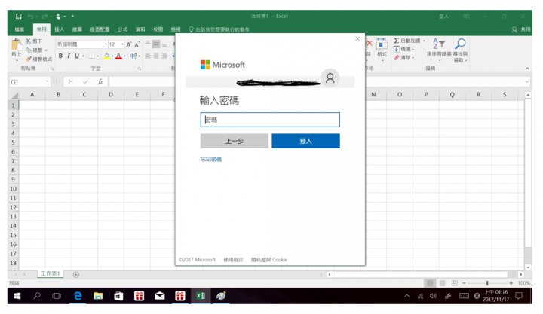The width and height of the screenshot is (543, 314).
Task: Open the Paste (貼上) options arrow
Action: click(17, 60)
